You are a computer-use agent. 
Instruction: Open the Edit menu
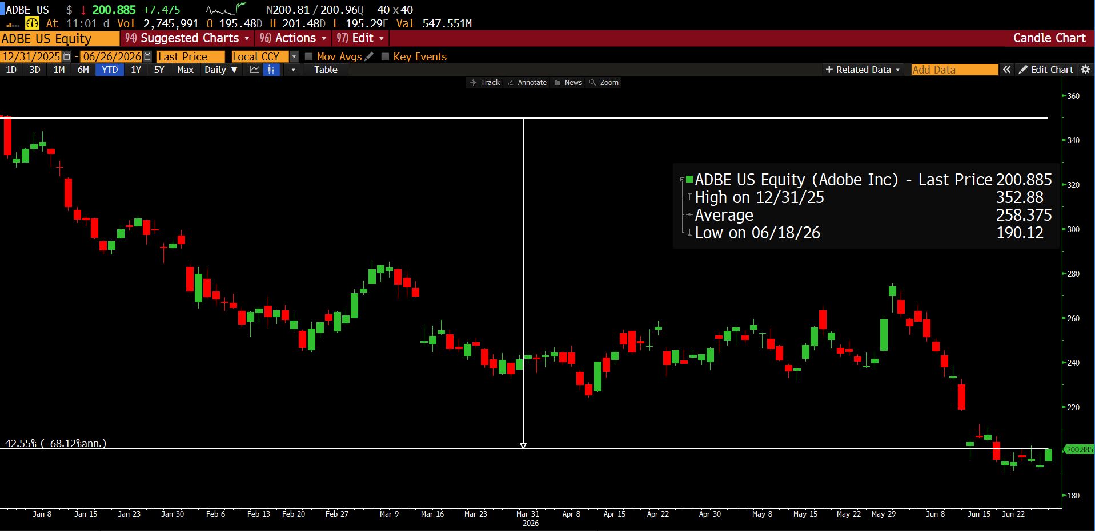click(x=360, y=38)
